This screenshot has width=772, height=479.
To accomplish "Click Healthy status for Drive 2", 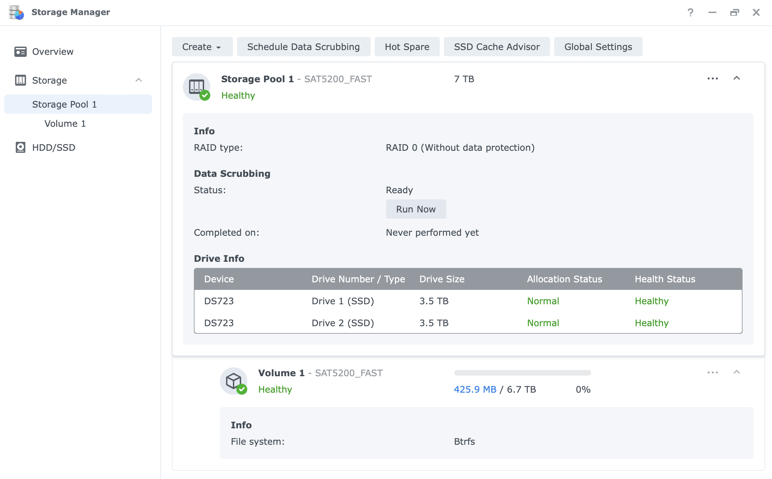I will pos(651,323).
